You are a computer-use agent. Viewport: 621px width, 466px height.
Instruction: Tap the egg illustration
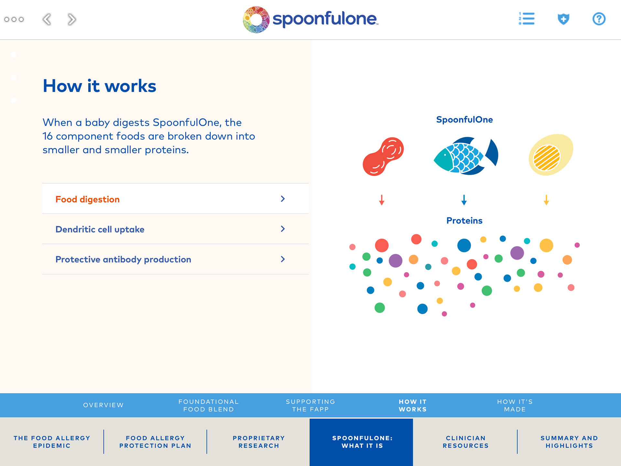pyautogui.click(x=550, y=155)
